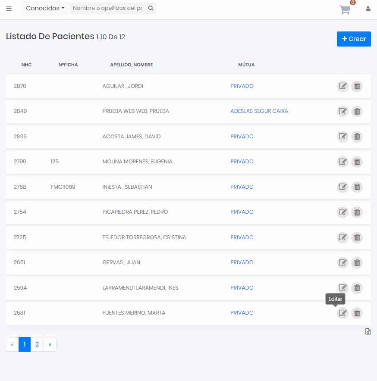Open the user profile icon
Image resolution: width=377 pixels, height=381 pixels.
[x=368, y=9]
